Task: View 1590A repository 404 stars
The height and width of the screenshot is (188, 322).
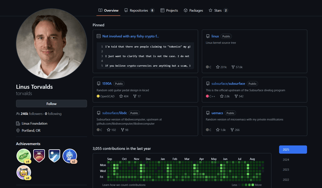Action: pyautogui.click(x=124, y=96)
